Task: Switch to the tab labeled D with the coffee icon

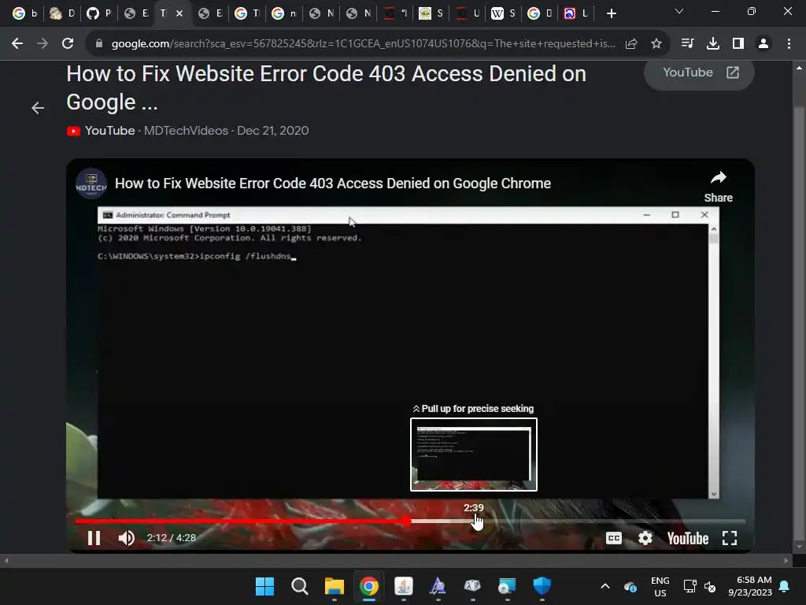Action: point(61,14)
